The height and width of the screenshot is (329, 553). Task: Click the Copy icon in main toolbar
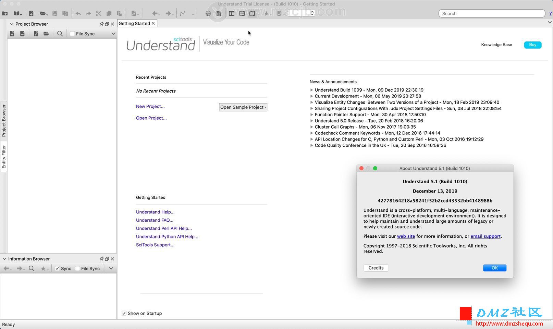(x=109, y=14)
